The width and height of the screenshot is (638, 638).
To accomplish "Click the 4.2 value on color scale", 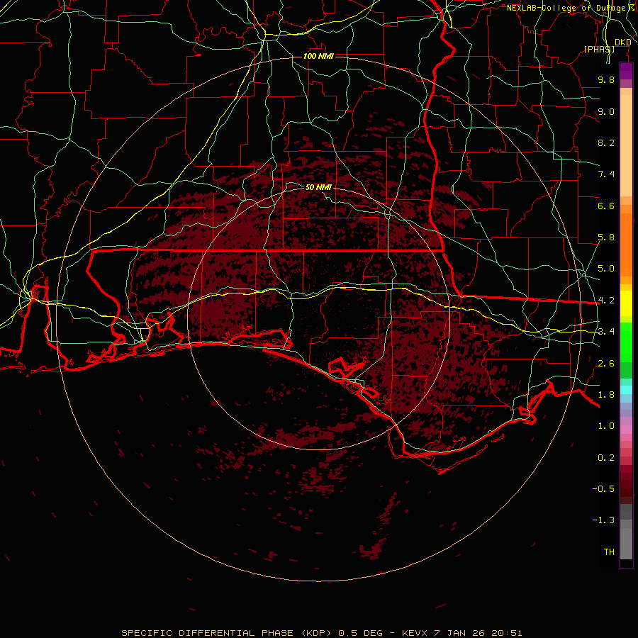I will (x=606, y=301).
